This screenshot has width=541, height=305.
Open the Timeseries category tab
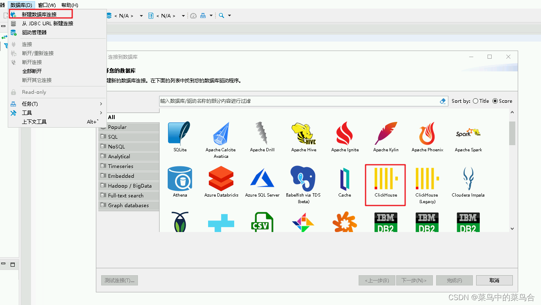coord(129,166)
